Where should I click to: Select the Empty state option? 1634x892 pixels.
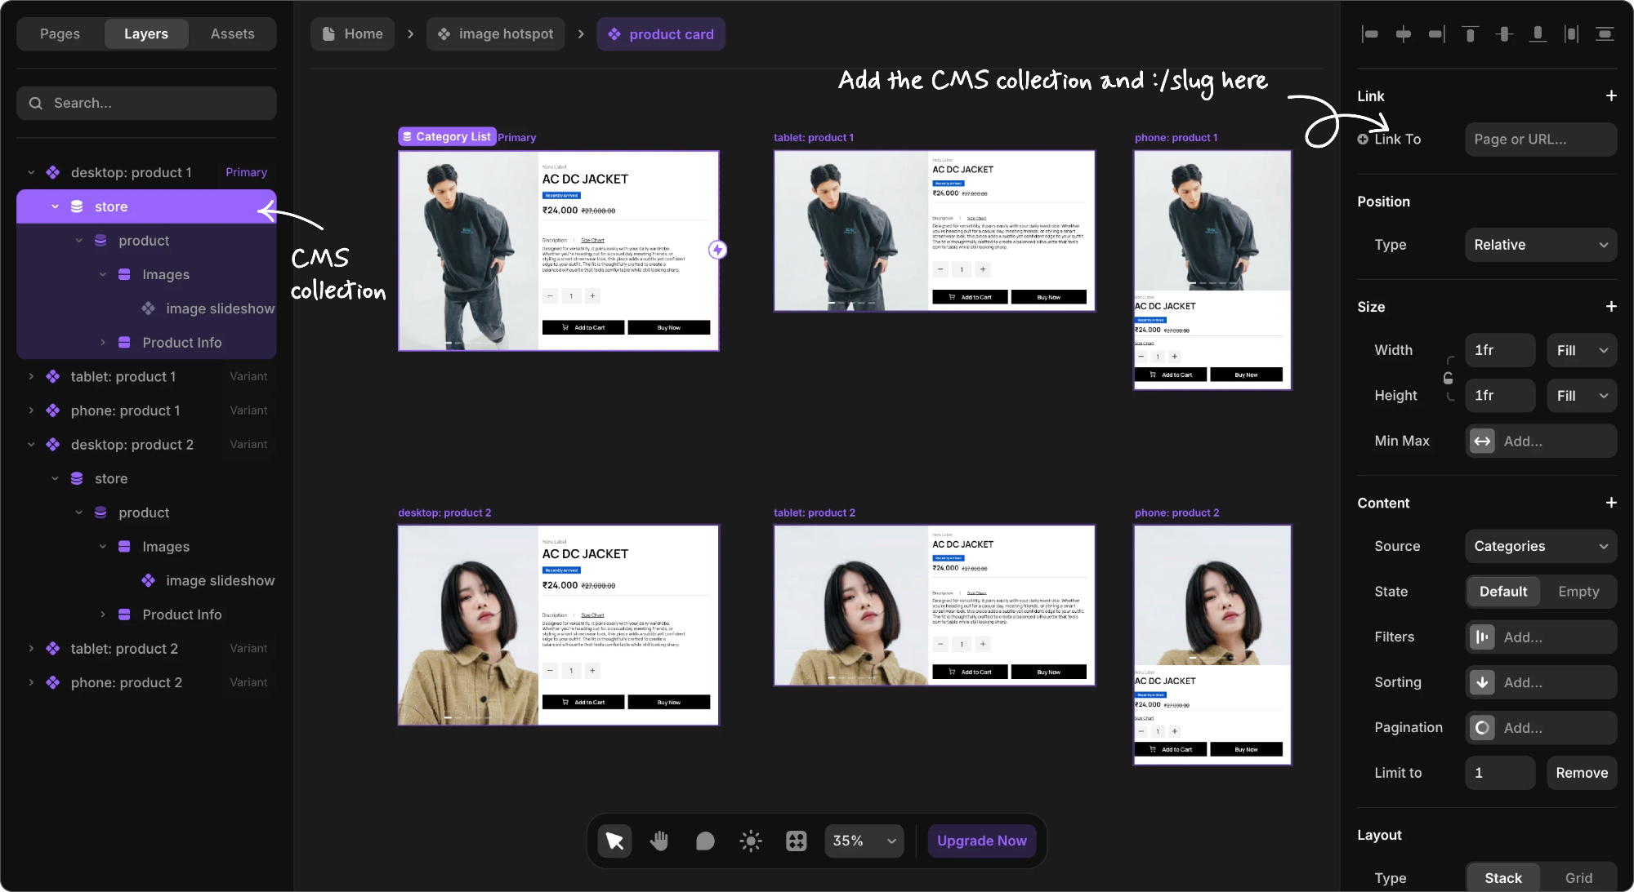coord(1578,592)
